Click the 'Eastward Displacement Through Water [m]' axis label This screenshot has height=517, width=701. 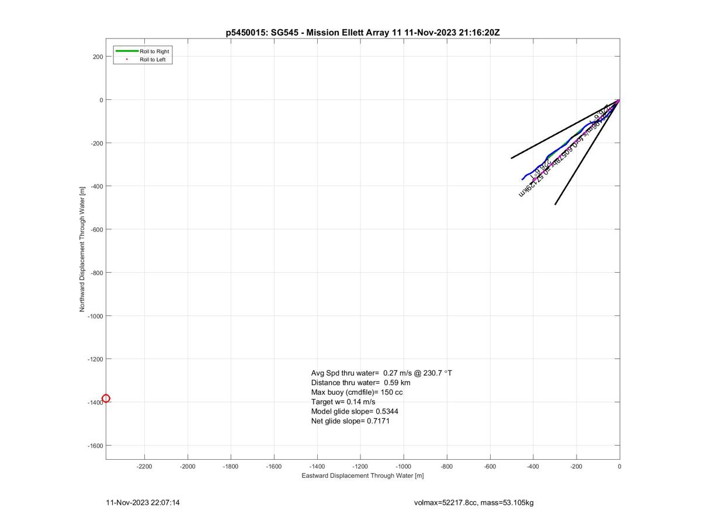pos(363,476)
